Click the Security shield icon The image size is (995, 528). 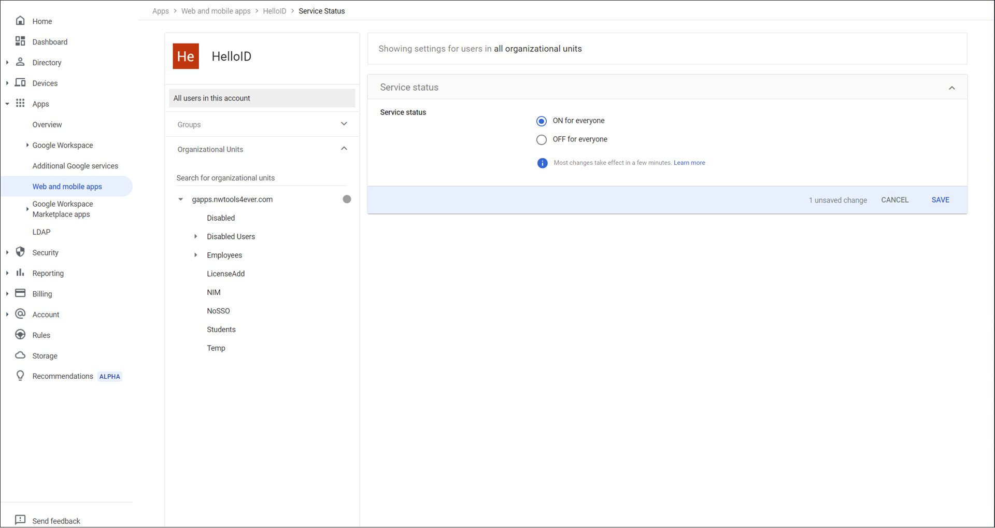point(20,252)
